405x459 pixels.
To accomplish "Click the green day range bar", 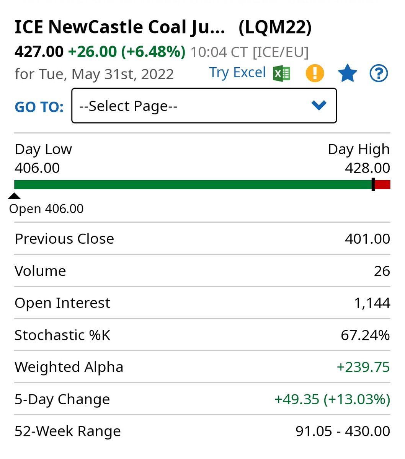I will coord(193,185).
